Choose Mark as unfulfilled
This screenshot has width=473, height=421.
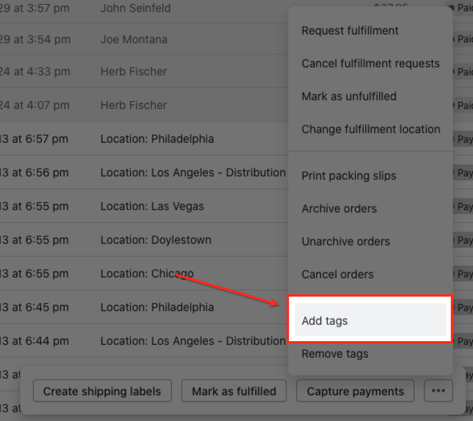[x=349, y=96]
